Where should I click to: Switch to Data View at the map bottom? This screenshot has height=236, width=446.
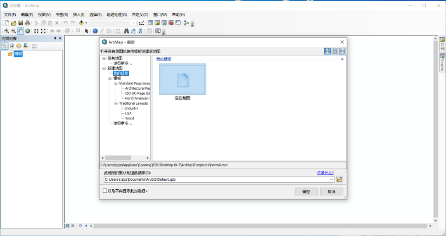click(68, 226)
